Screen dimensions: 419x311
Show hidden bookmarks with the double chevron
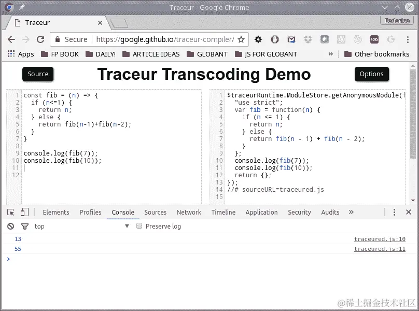(x=330, y=54)
